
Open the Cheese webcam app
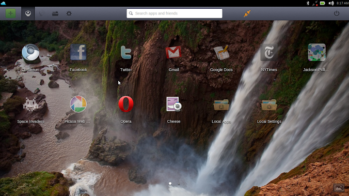click(174, 104)
